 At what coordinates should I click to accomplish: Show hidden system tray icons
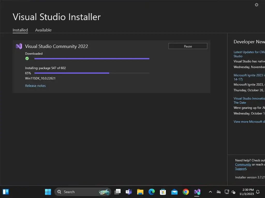point(210,192)
